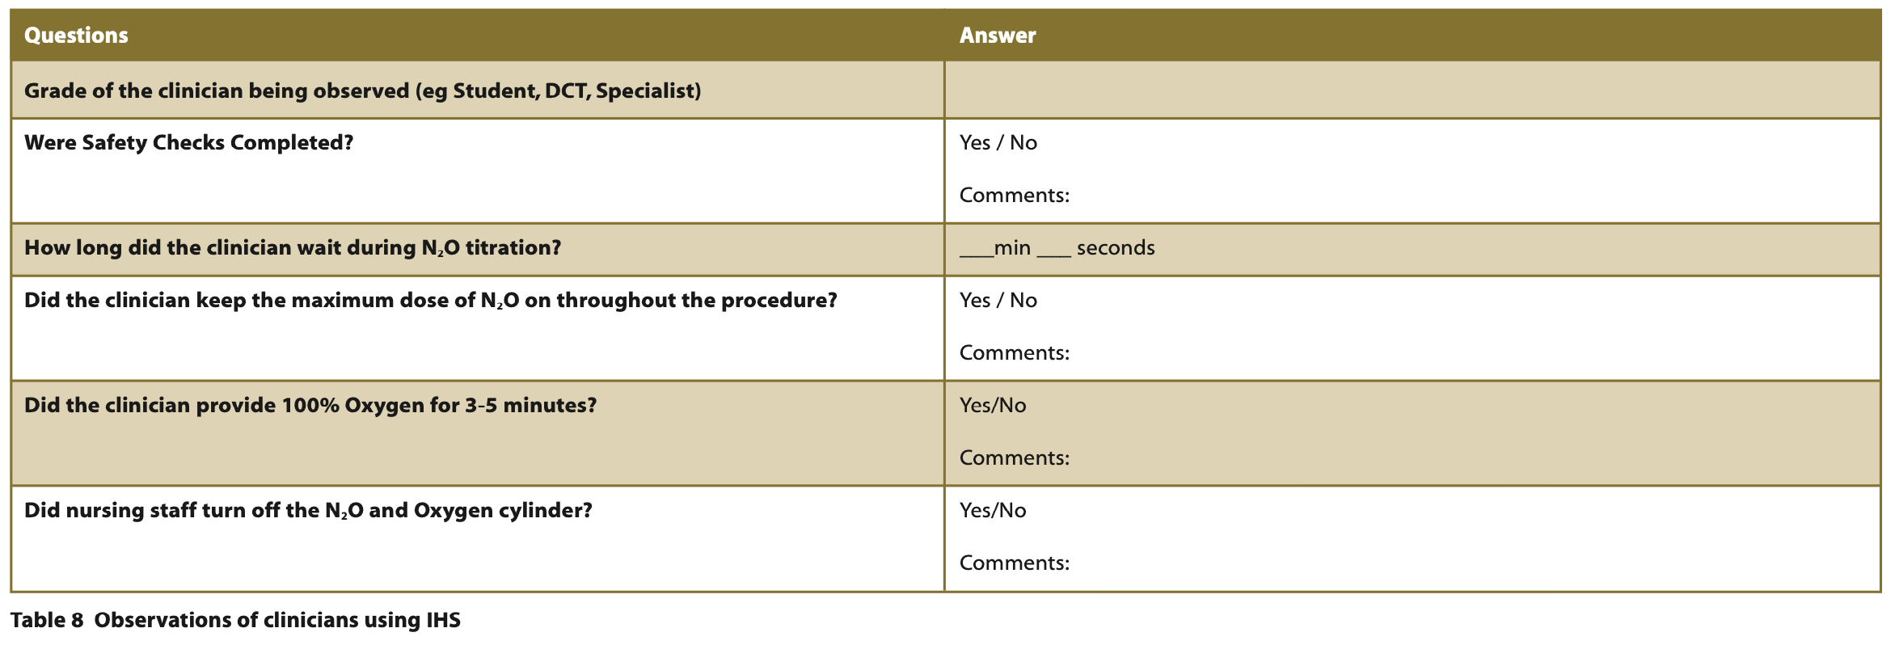
Task: Click Yes / No for maximum N2O dose
Action: coord(998,301)
